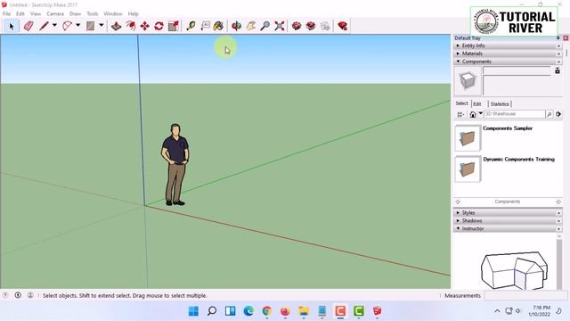Select the Orbit camera tool
This screenshot has height=321, width=570.
click(x=237, y=26)
